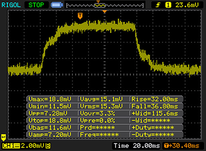Click the orange T trigger position marker
The height and width of the screenshot is (151, 206).
80,16
